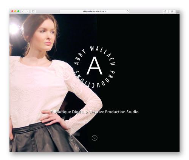Click the circular down-arrow scroll button
Screen dimensions: 189x160
(x=94, y=138)
